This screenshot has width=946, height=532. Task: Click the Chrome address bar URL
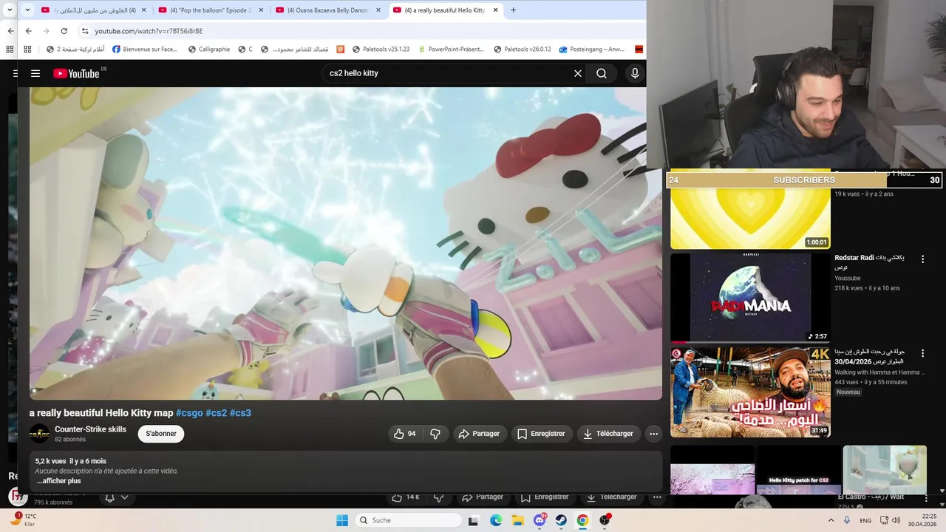click(149, 31)
